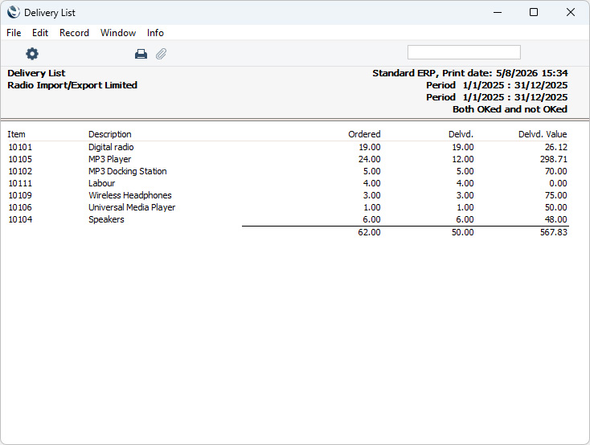Click item number 10101
The width and height of the screenshot is (590, 445).
pyautogui.click(x=20, y=147)
